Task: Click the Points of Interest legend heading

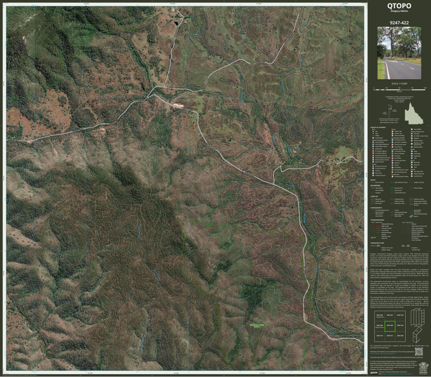Action: pyautogui.click(x=378, y=128)
